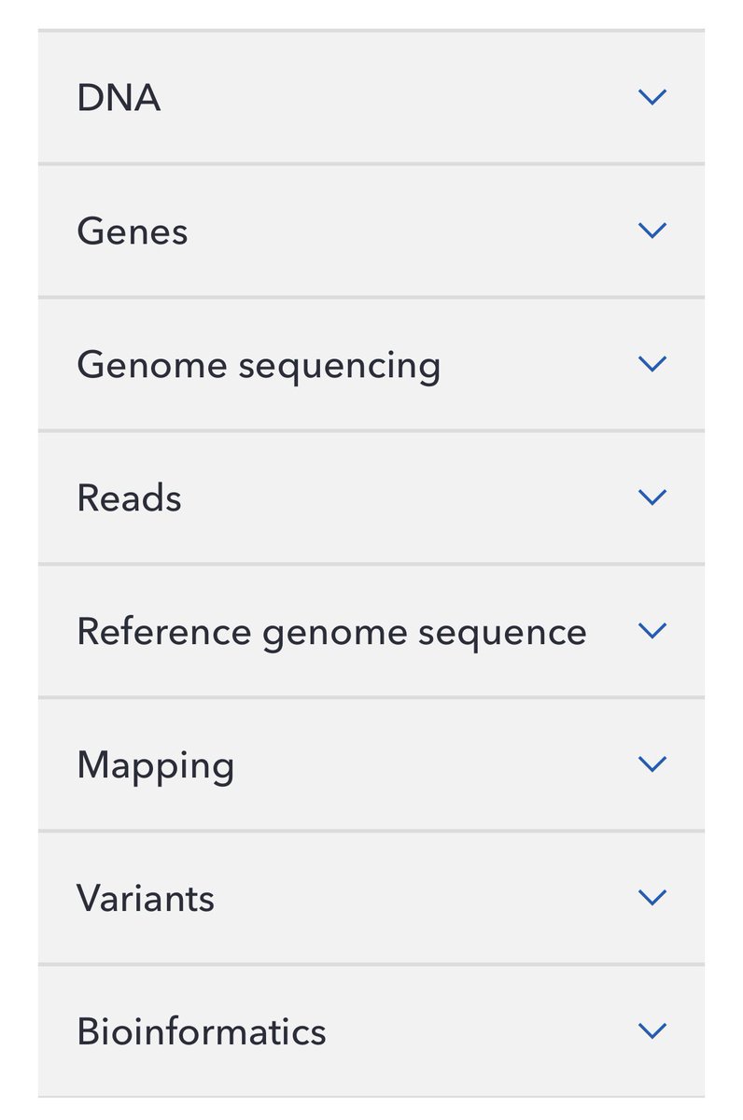Click the chevron icon beside DNA
Viewport: 743px width, 1120px height.
click(x=652, y=96)
